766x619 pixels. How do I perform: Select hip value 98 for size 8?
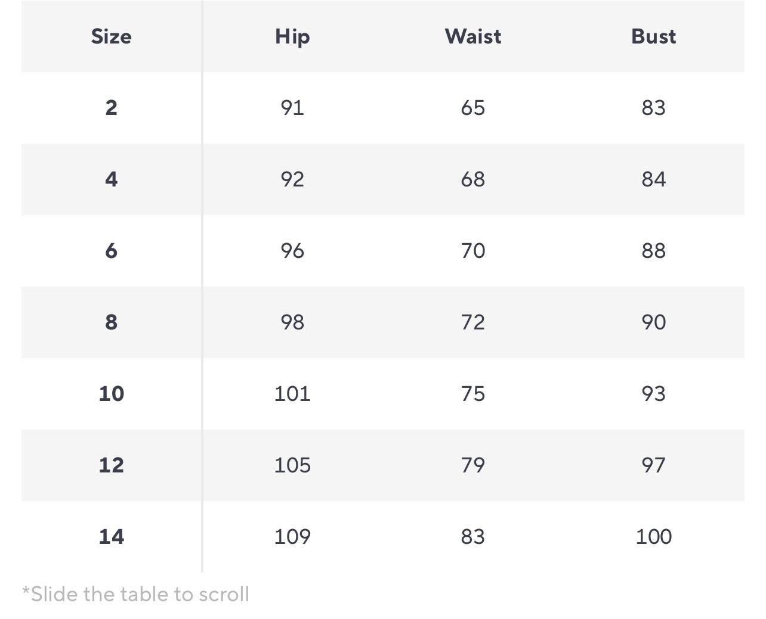coord(292,322)
